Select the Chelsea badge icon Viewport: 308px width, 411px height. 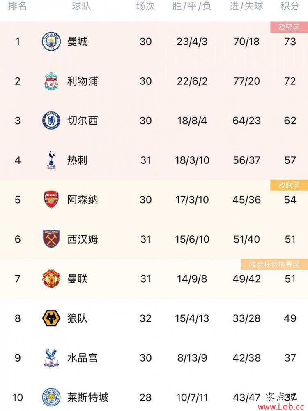click(51, 121)
